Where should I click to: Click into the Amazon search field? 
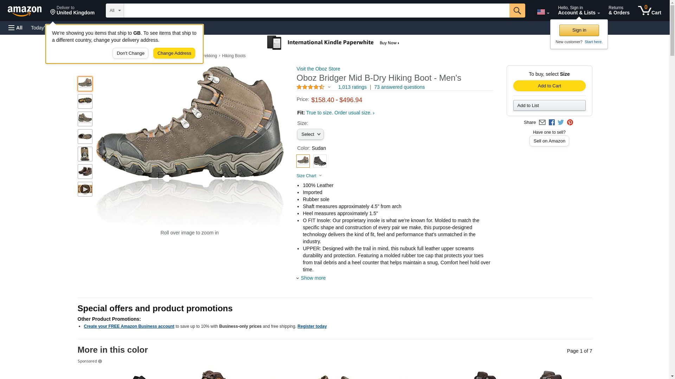pyautogui.click(x=316, y=11)
